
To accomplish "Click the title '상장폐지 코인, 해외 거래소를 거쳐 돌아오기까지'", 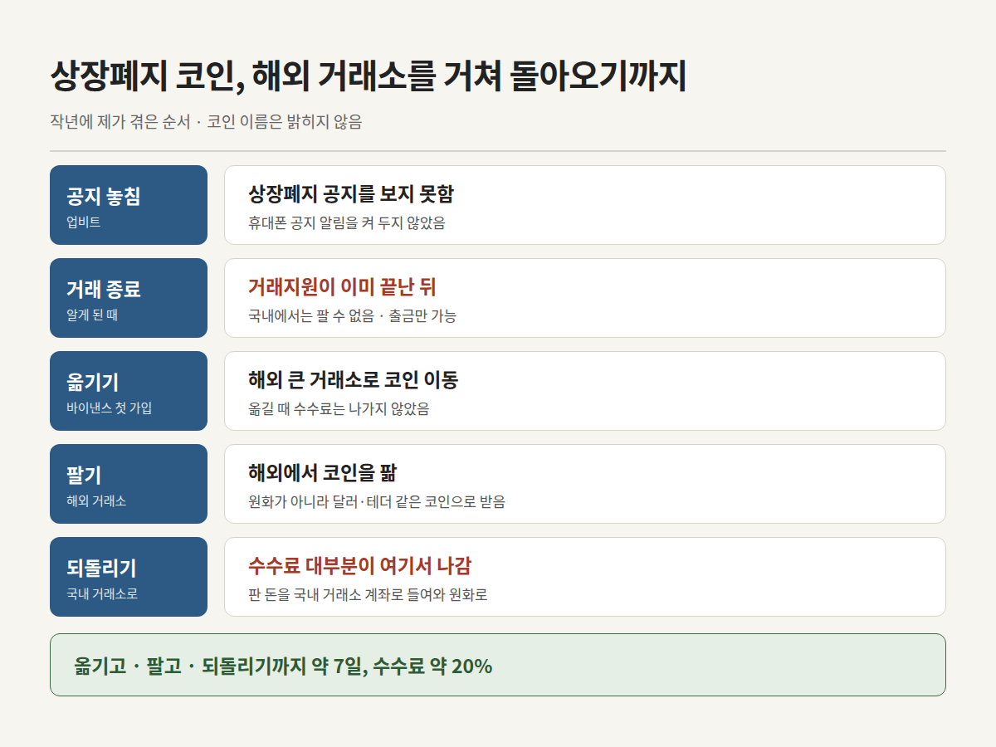I will [x=369, y=77].
